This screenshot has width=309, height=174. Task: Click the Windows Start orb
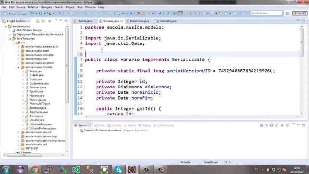click(x=6, y=170)
